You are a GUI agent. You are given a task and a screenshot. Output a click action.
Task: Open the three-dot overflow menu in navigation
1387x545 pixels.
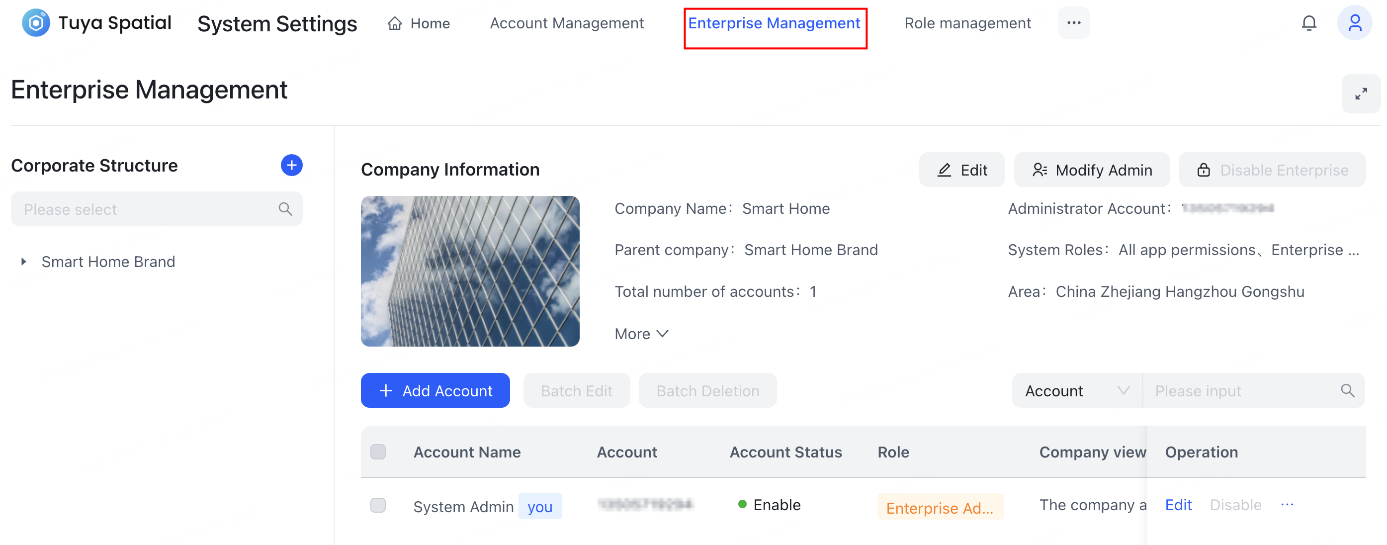pos(1074,23)
